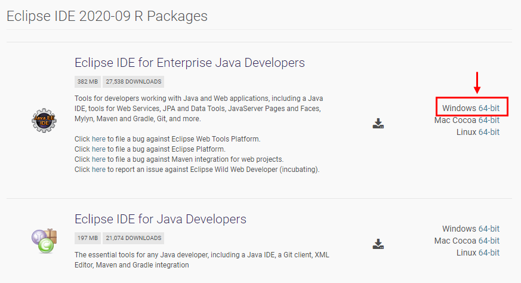Click 'here' link for Maven integration bug
The height and width of the screenshot is (283, 521).
pos(98,159)
